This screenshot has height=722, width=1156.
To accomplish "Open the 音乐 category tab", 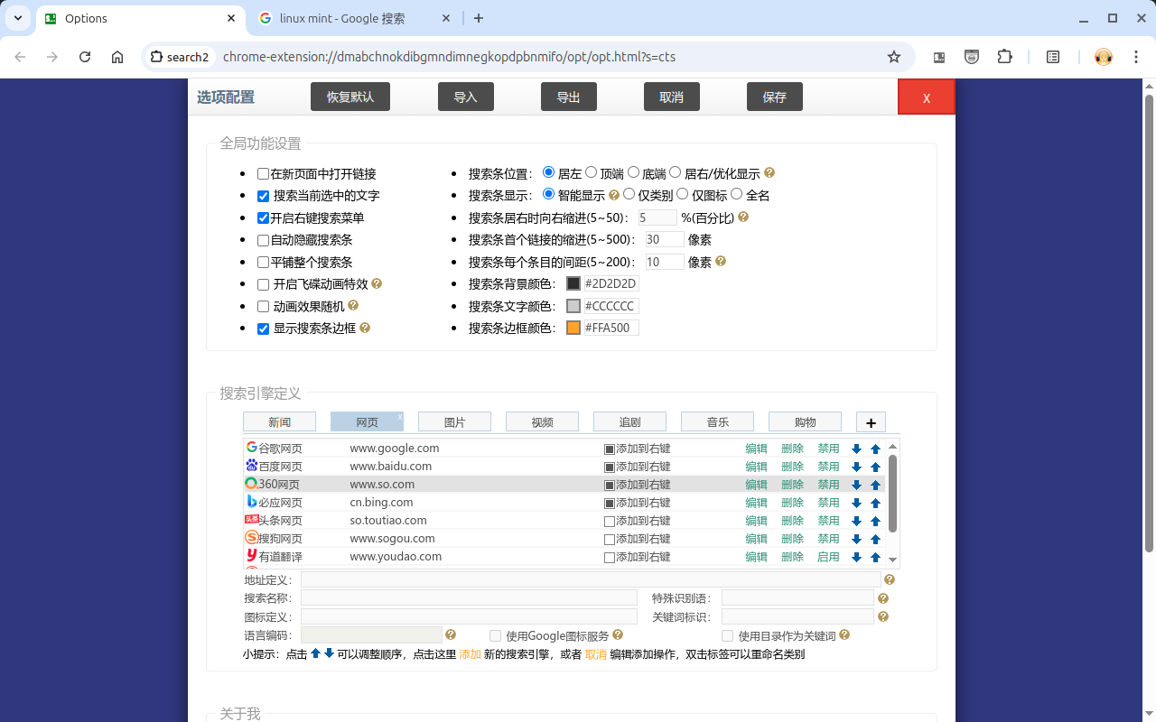I will 716,421.
